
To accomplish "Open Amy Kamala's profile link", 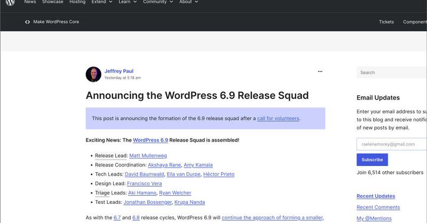I will pyautogui.click(x=198, y=165).
